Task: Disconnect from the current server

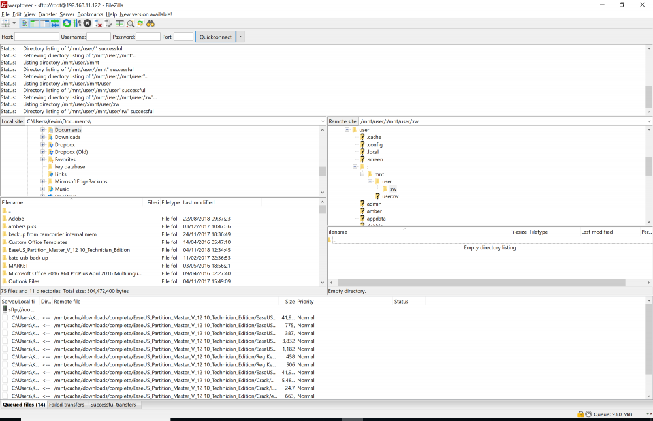Action: click(x=98, y=23)
